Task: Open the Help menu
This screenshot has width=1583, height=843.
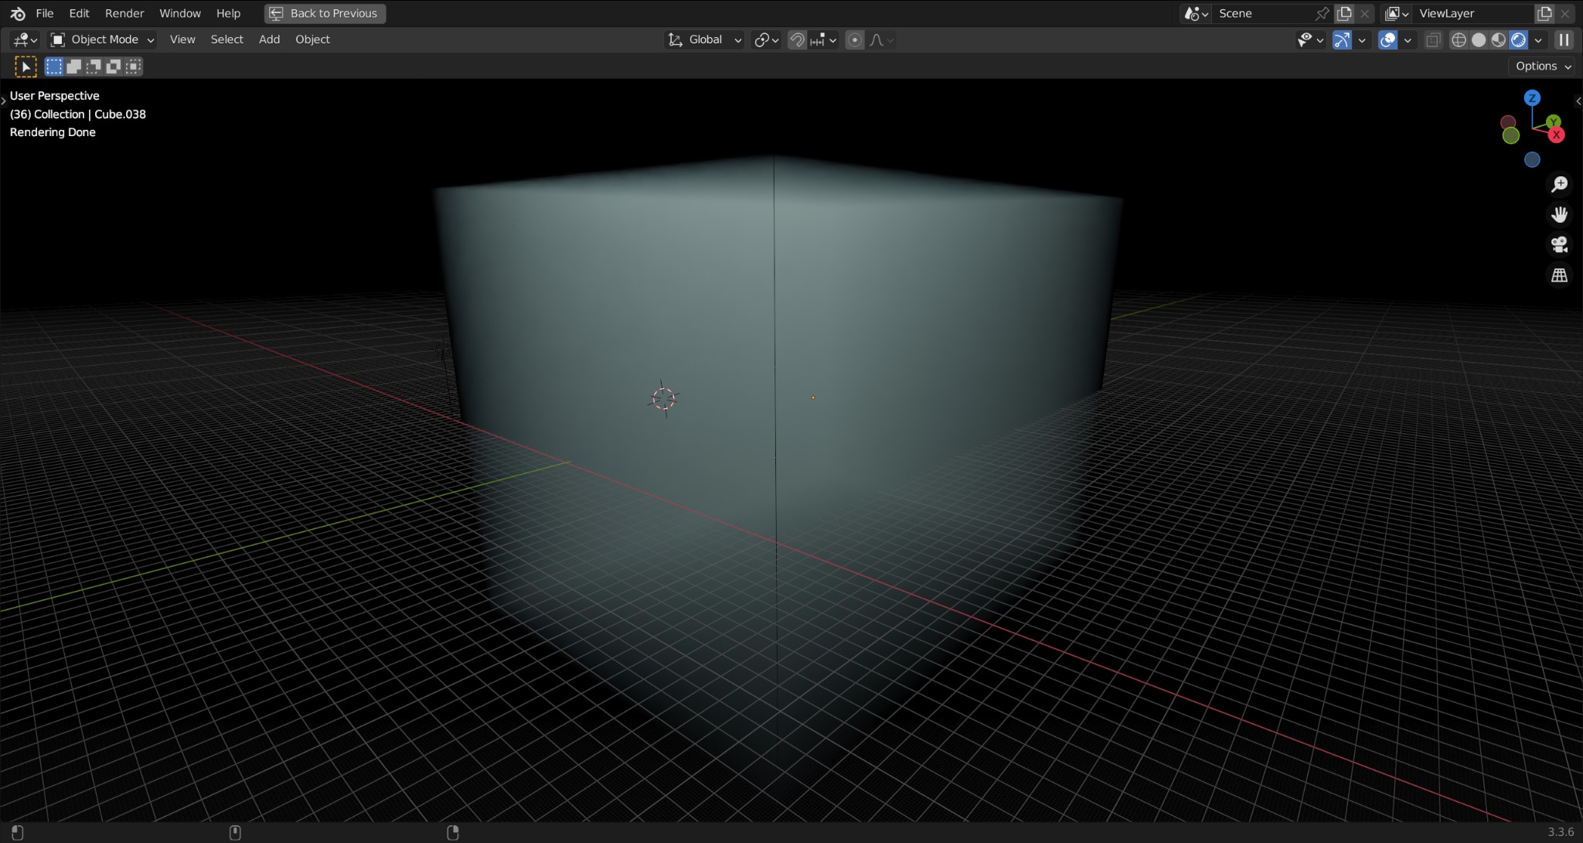Action: tap(228, 13)
